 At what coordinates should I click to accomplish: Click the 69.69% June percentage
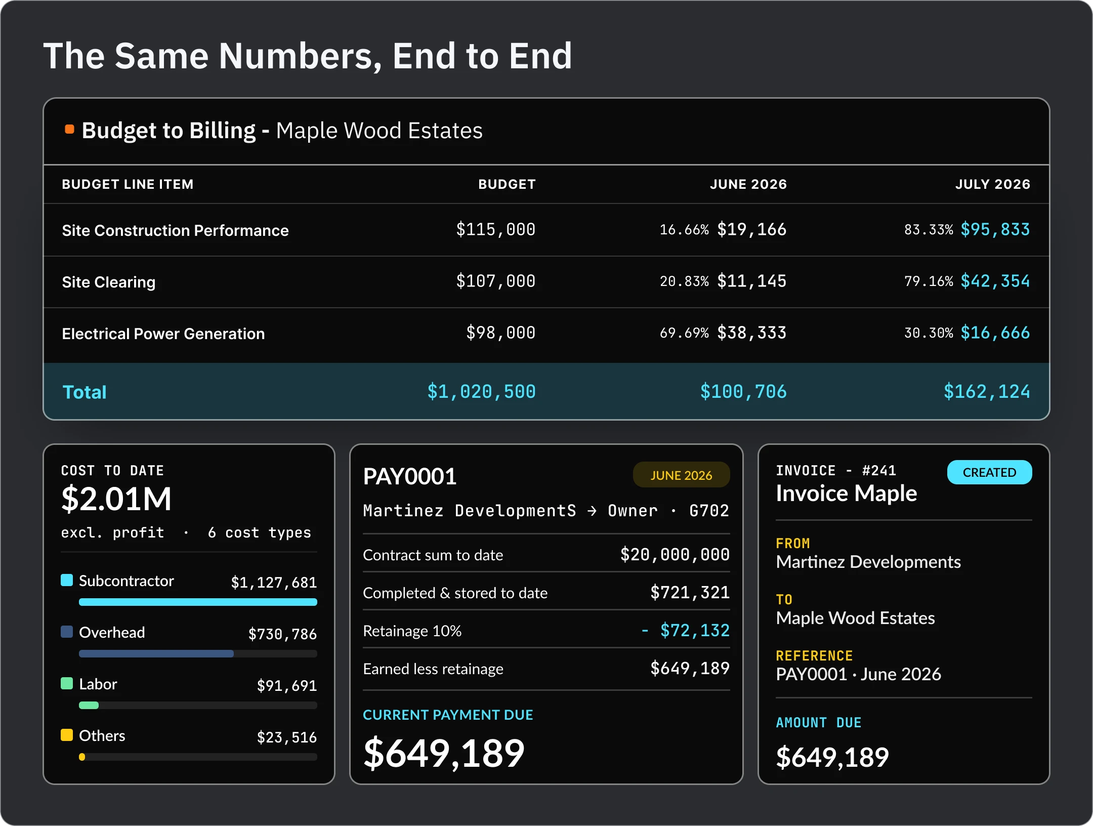click(684, 334)
